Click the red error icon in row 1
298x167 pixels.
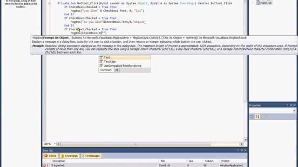(x=44, y=166)
